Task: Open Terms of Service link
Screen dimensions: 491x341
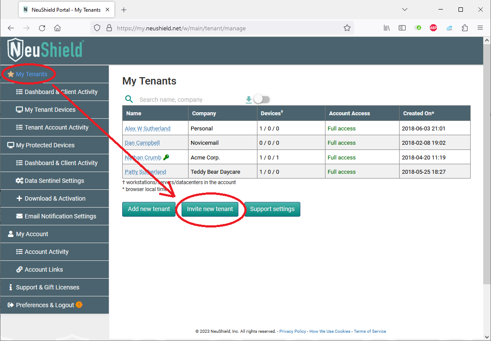Action: pos(370,331)
